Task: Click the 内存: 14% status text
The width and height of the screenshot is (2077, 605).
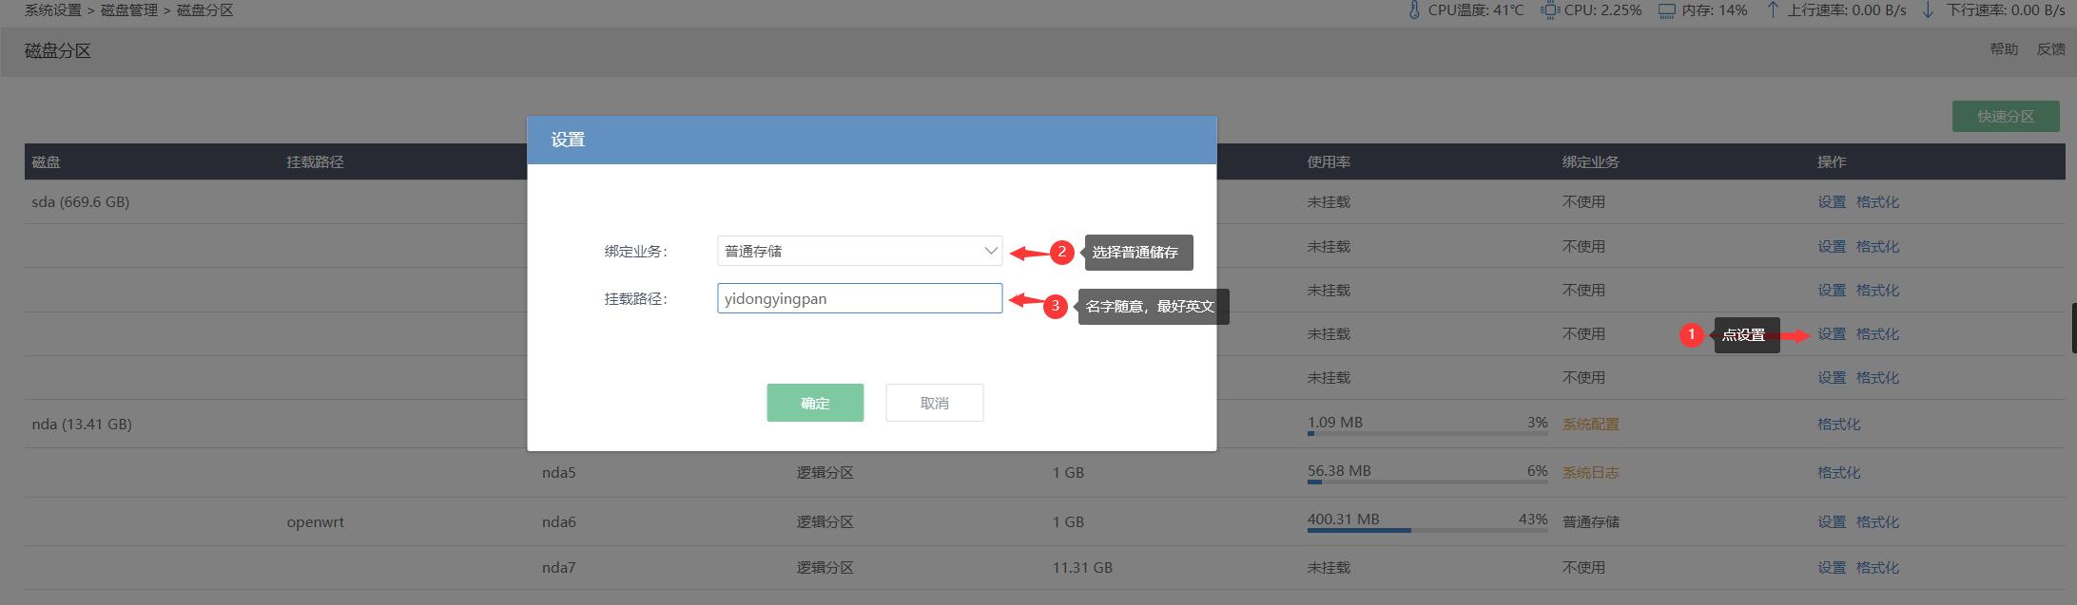Action: (x=1715, y=10)
